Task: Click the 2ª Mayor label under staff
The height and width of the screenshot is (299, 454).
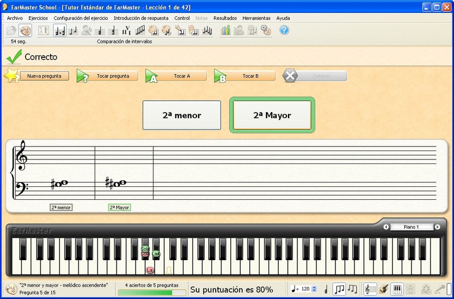Action: (119, 207)
